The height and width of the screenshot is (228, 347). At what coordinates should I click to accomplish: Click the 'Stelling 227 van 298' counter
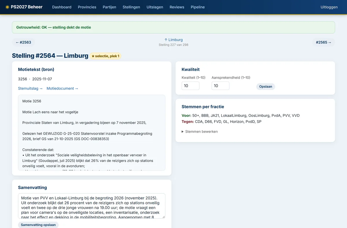pyautogui.click(x=173, y=45)
